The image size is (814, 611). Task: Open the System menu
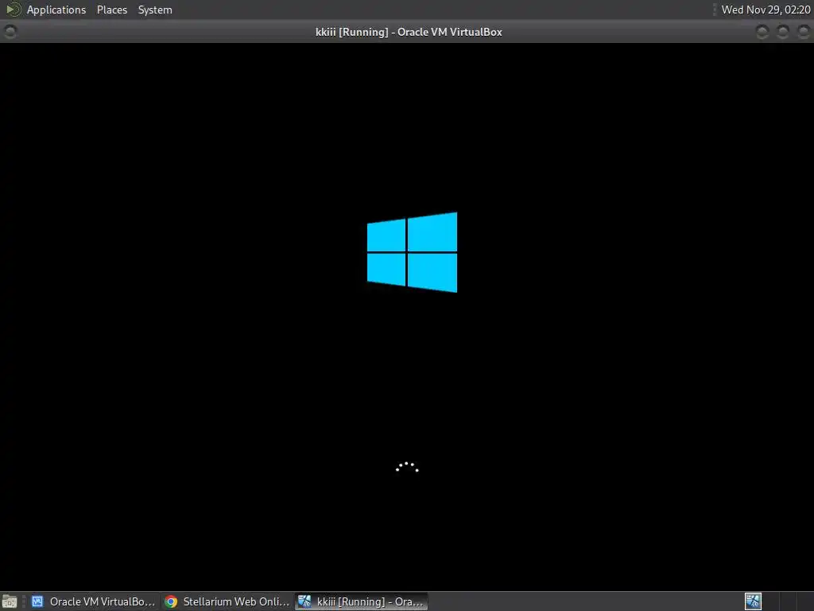coord(155,10)
